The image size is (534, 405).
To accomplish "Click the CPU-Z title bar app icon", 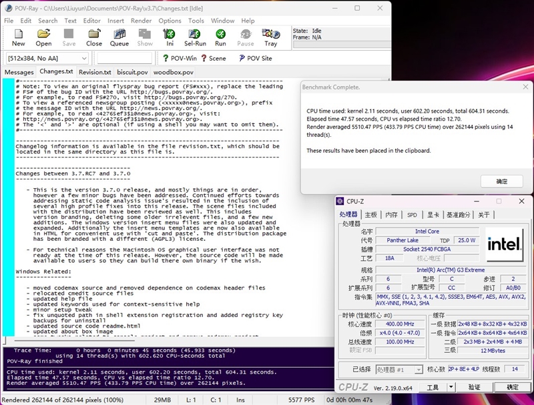I will (x=340, y=201).
